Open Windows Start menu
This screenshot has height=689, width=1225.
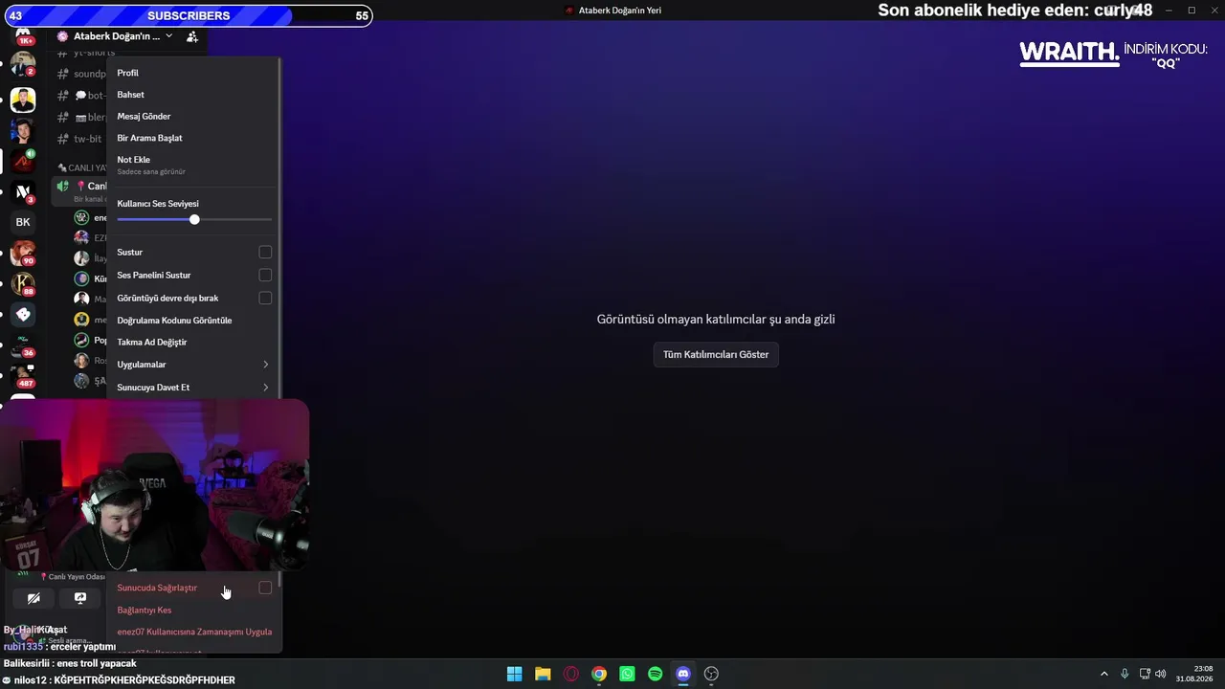pyautogui.click(x=514, y=674)
